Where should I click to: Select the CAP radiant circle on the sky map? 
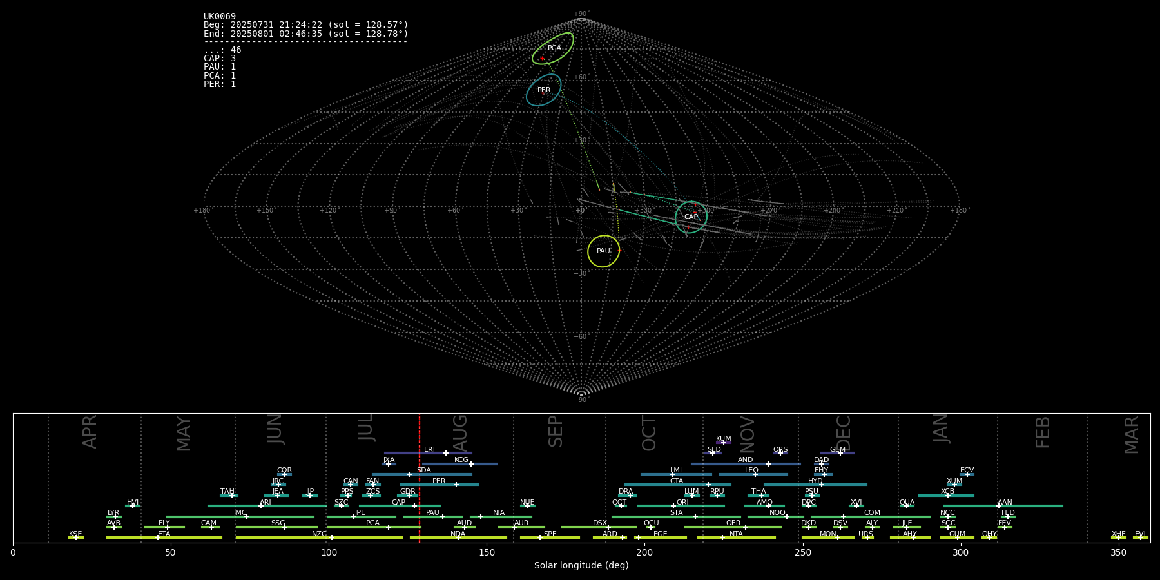(x=691, y=217)
